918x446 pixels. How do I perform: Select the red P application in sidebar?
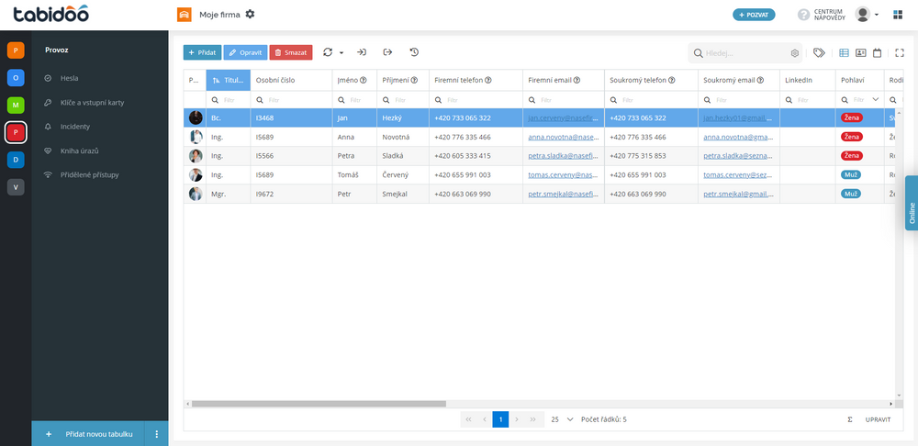coord(16,133)
